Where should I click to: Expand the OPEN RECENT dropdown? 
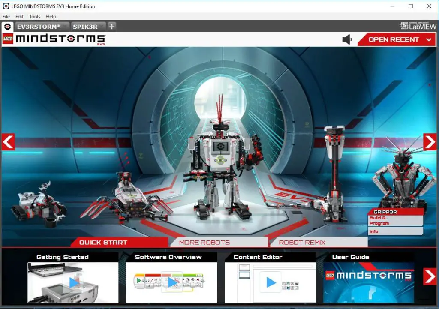pyautogui.click(x=397, y=39)
